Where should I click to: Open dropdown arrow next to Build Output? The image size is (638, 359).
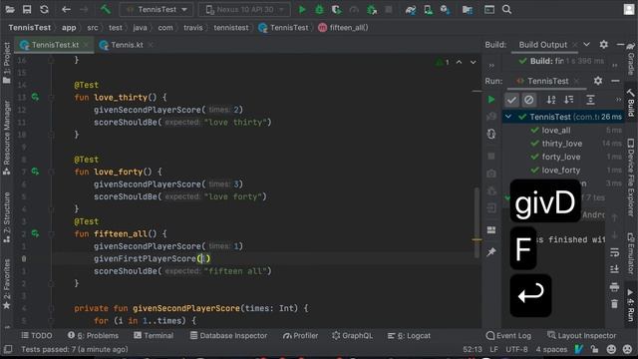pos(587,44)
